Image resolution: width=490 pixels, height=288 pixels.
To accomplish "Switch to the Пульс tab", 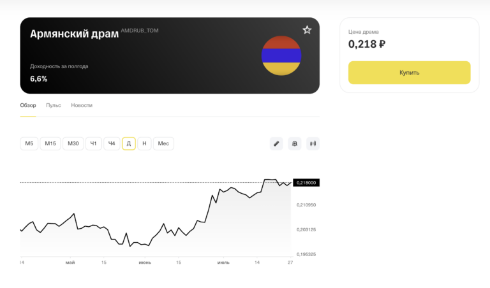I will click(54, 105).
